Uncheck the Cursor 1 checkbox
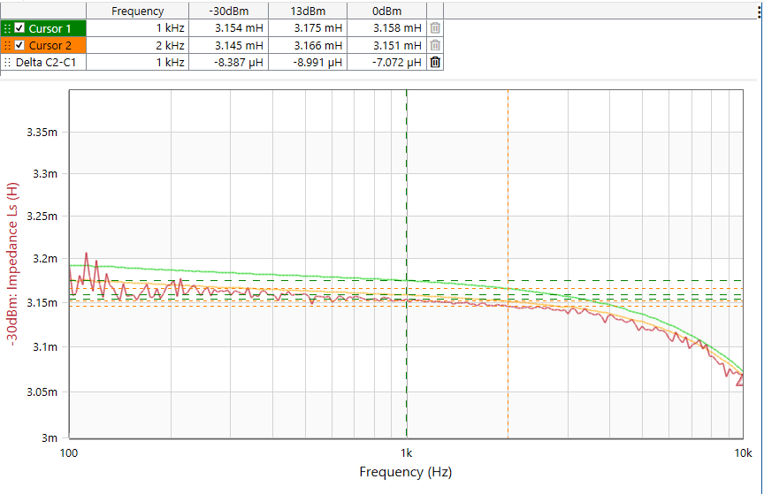This screenshot has width=764, height=494. coord(19,28)
